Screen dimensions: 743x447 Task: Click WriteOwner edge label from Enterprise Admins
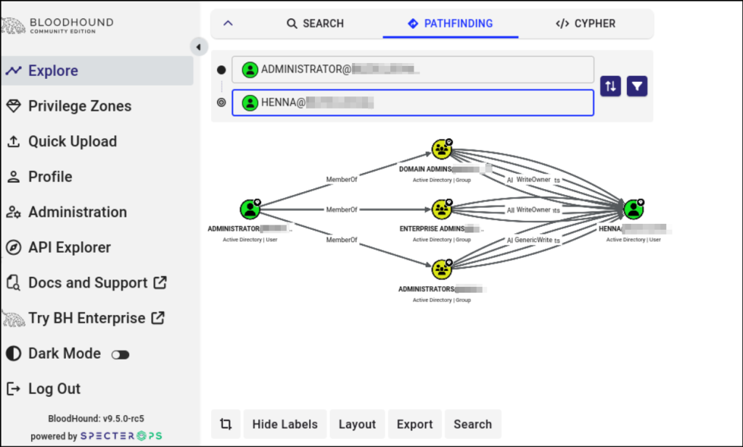(533, 209)
